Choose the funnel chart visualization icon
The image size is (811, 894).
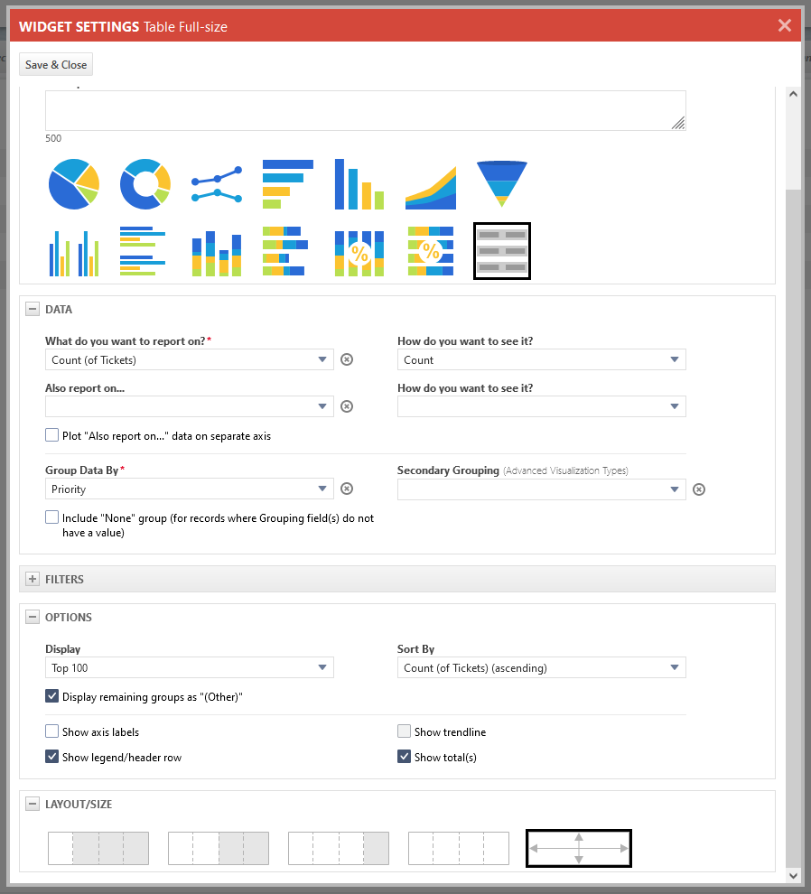[501, 183]
